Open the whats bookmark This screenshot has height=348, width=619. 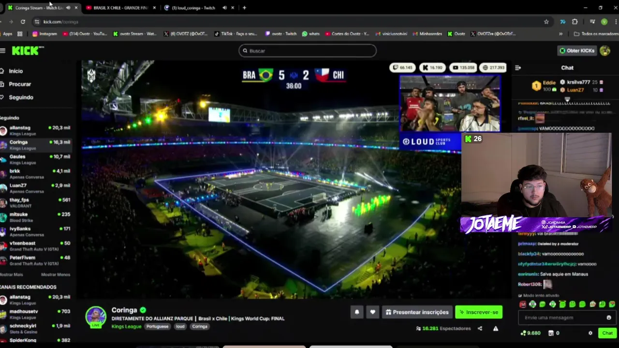[311, 34]
